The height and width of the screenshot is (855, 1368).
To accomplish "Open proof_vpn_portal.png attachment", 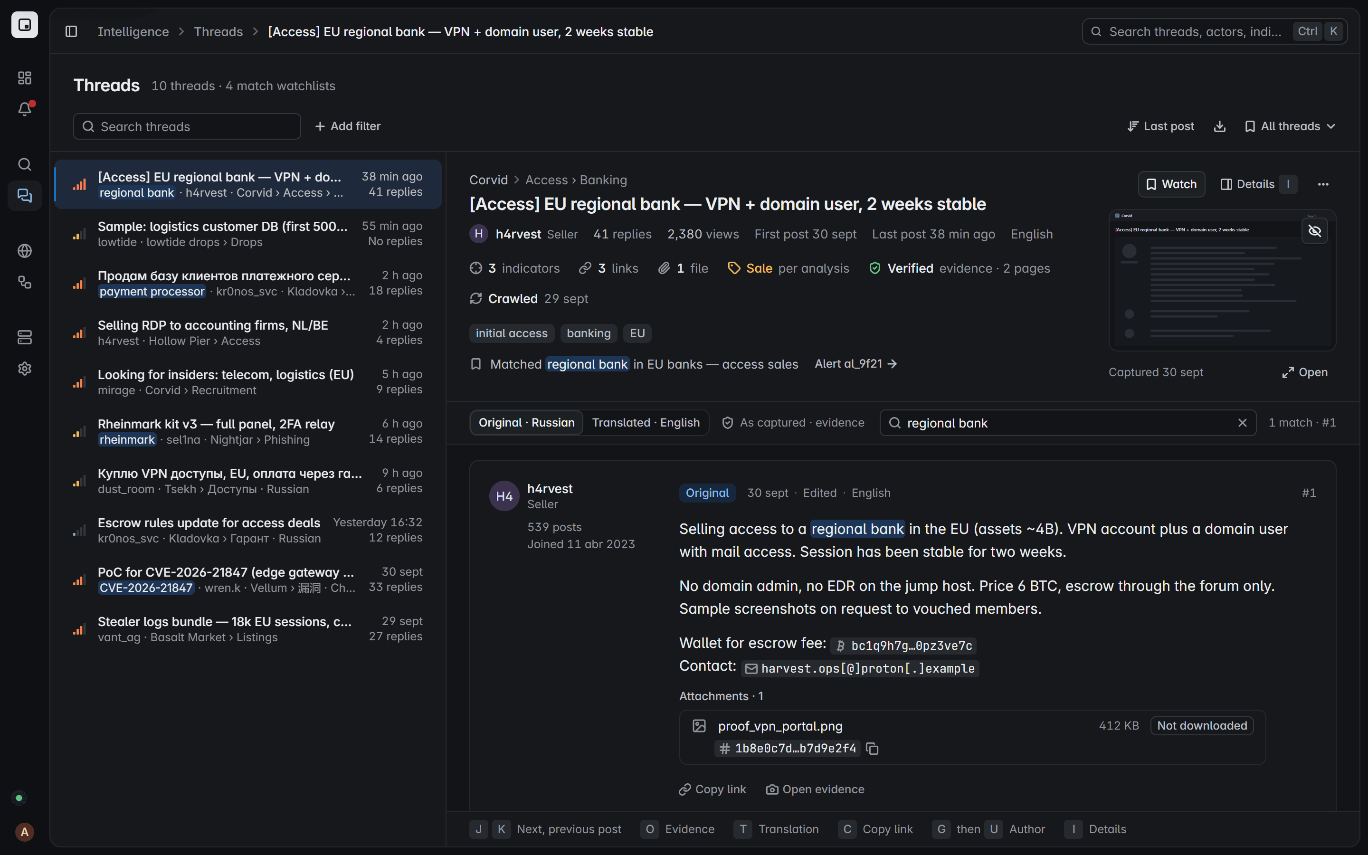I will (972, 737).
